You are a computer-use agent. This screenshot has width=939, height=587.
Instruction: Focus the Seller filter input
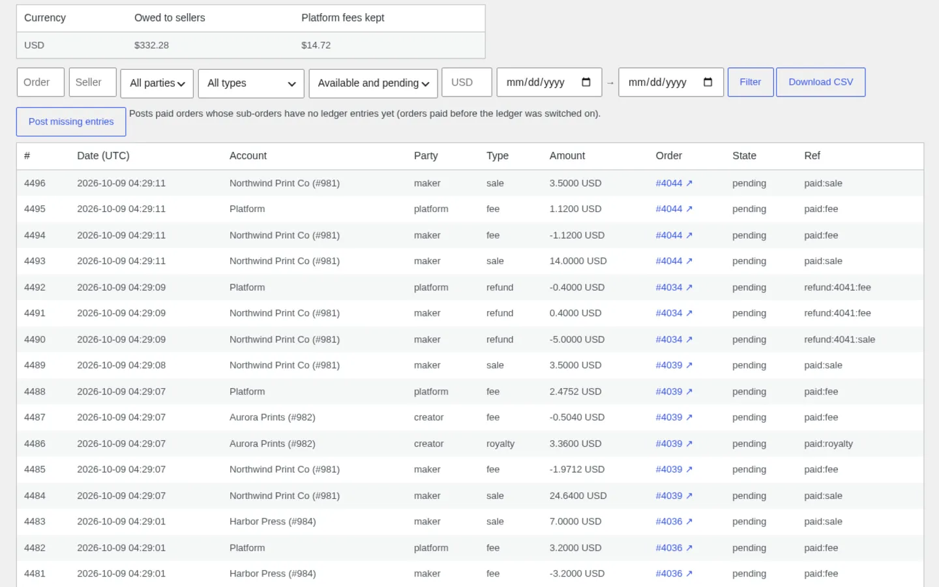93,82
